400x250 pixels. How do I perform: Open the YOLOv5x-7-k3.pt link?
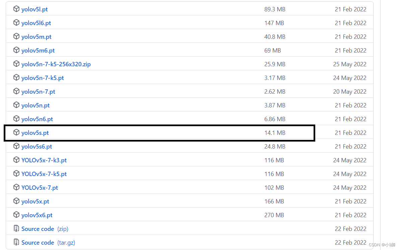(44, 160)
